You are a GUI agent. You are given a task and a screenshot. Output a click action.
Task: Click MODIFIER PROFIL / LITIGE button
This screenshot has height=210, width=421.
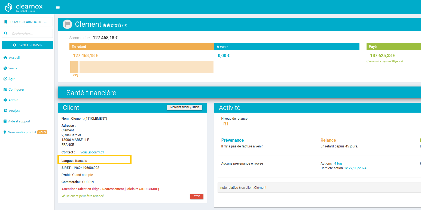[185, 107]
